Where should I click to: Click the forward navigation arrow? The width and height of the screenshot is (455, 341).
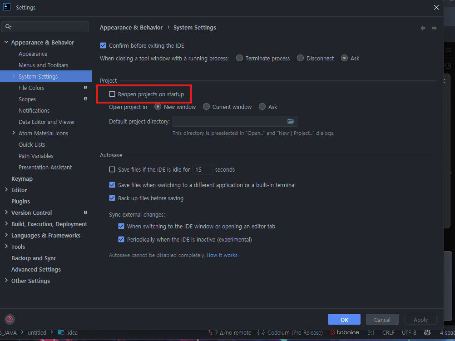point(435,28)
